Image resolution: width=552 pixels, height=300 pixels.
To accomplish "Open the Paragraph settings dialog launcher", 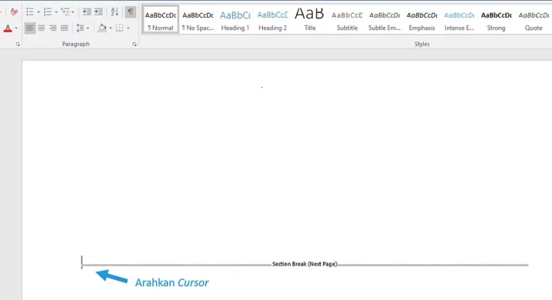I will 135,44.
